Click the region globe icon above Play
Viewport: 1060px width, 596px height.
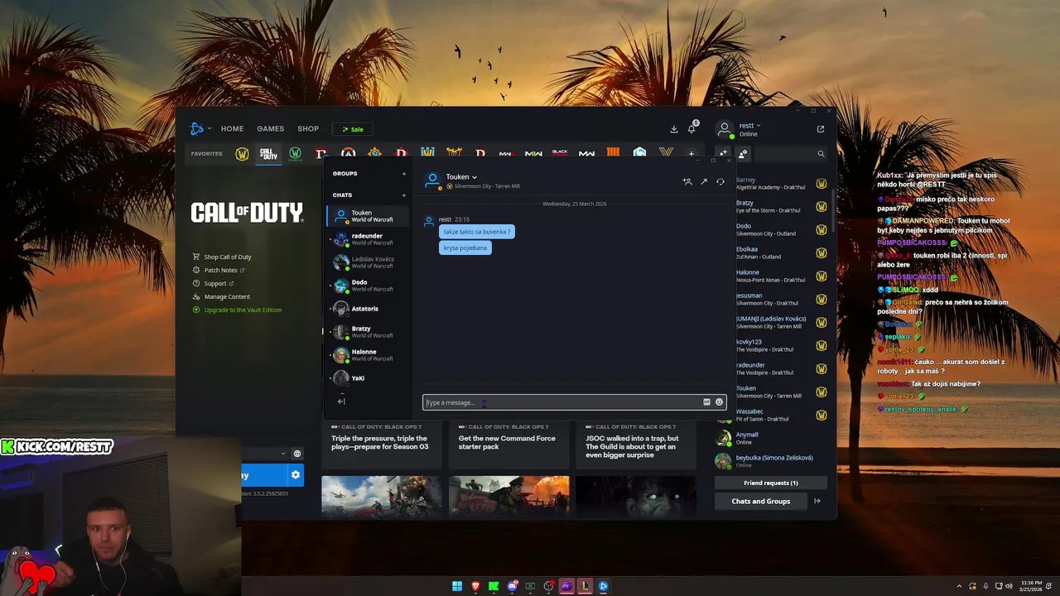(x=297, y=454)
